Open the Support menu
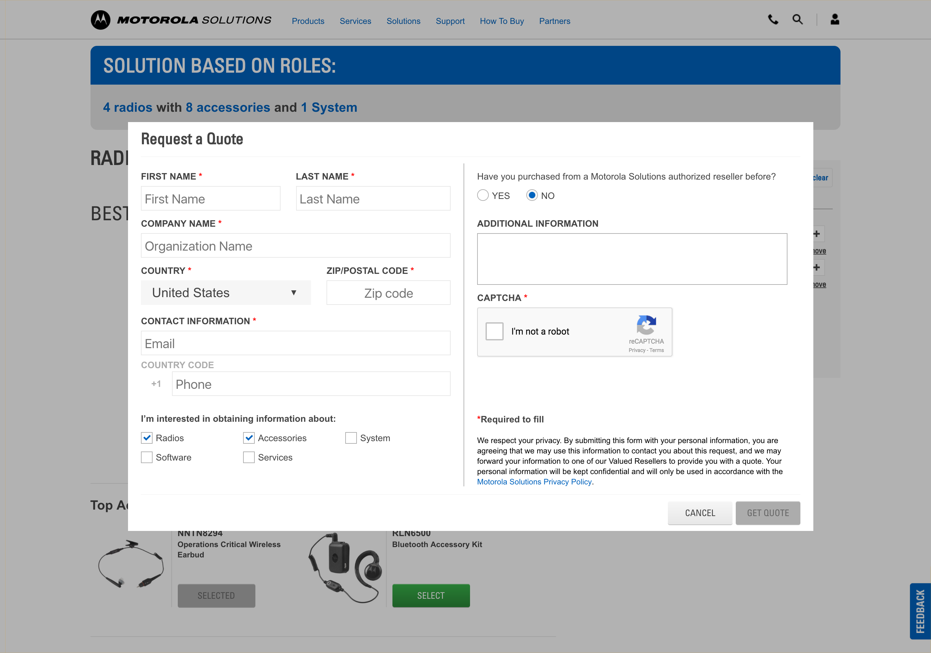 pyautogui.click(x=450, y=21)
